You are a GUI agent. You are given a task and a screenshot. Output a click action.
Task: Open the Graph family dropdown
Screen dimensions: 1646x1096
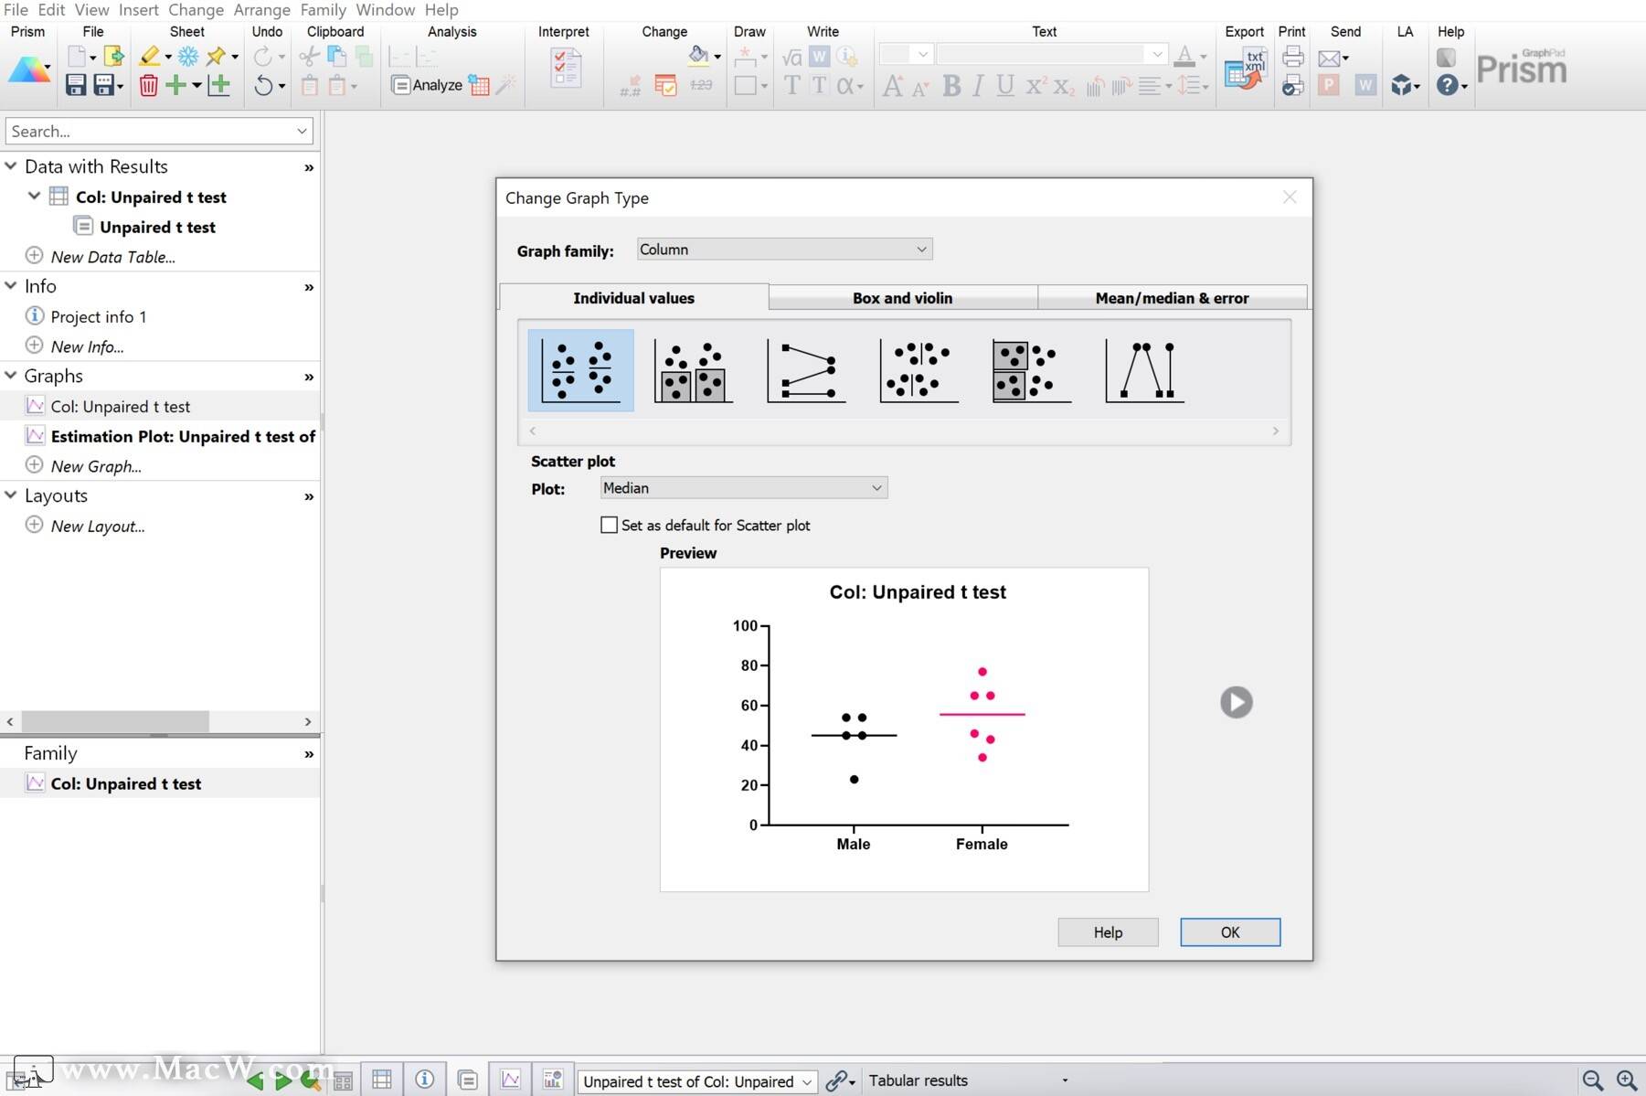pyautogui.click(x=784, y=250)
